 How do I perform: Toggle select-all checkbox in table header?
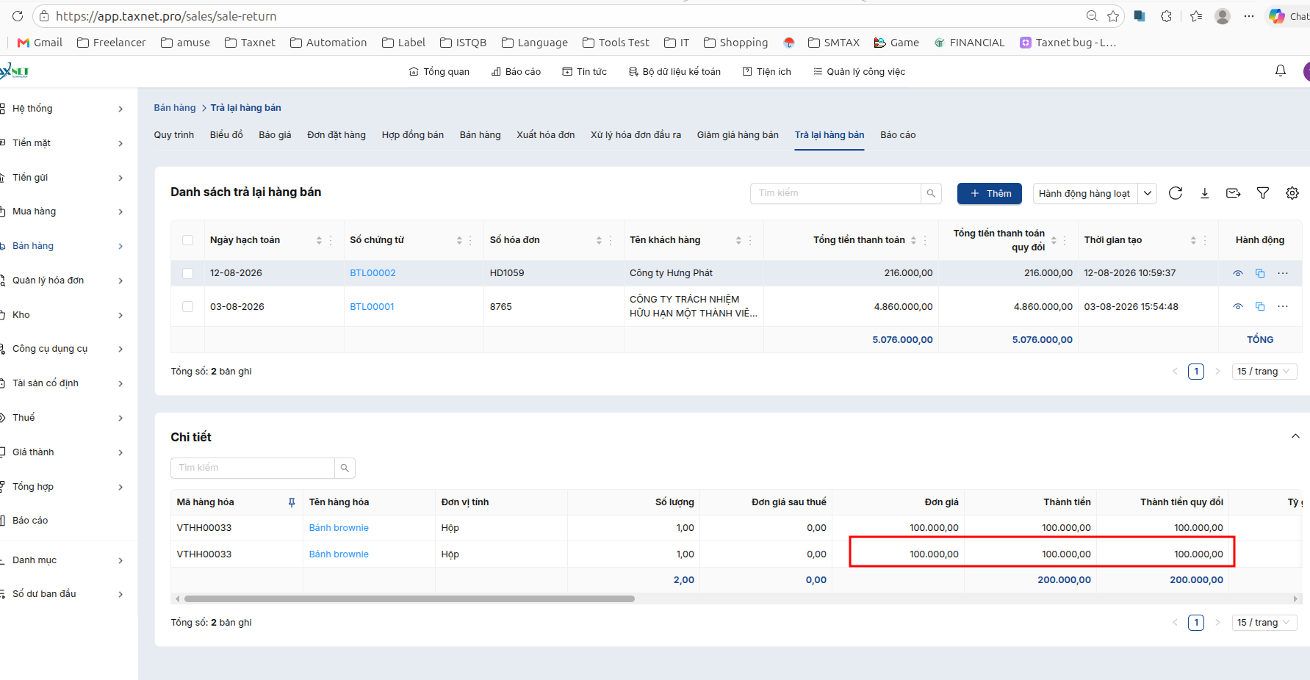[x=188, y=240]
